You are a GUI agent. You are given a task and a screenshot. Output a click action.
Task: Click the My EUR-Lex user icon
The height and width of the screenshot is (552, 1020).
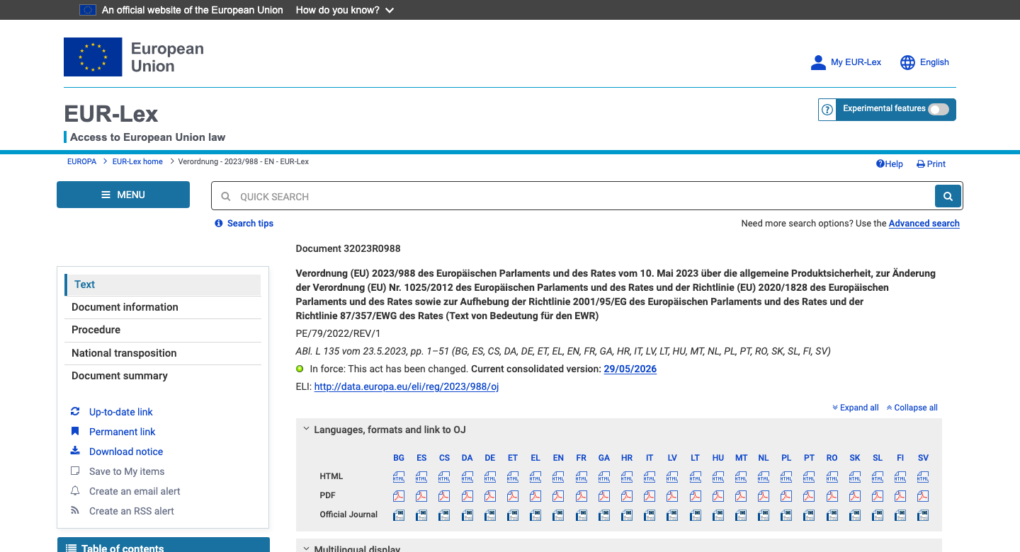[818, 62]
